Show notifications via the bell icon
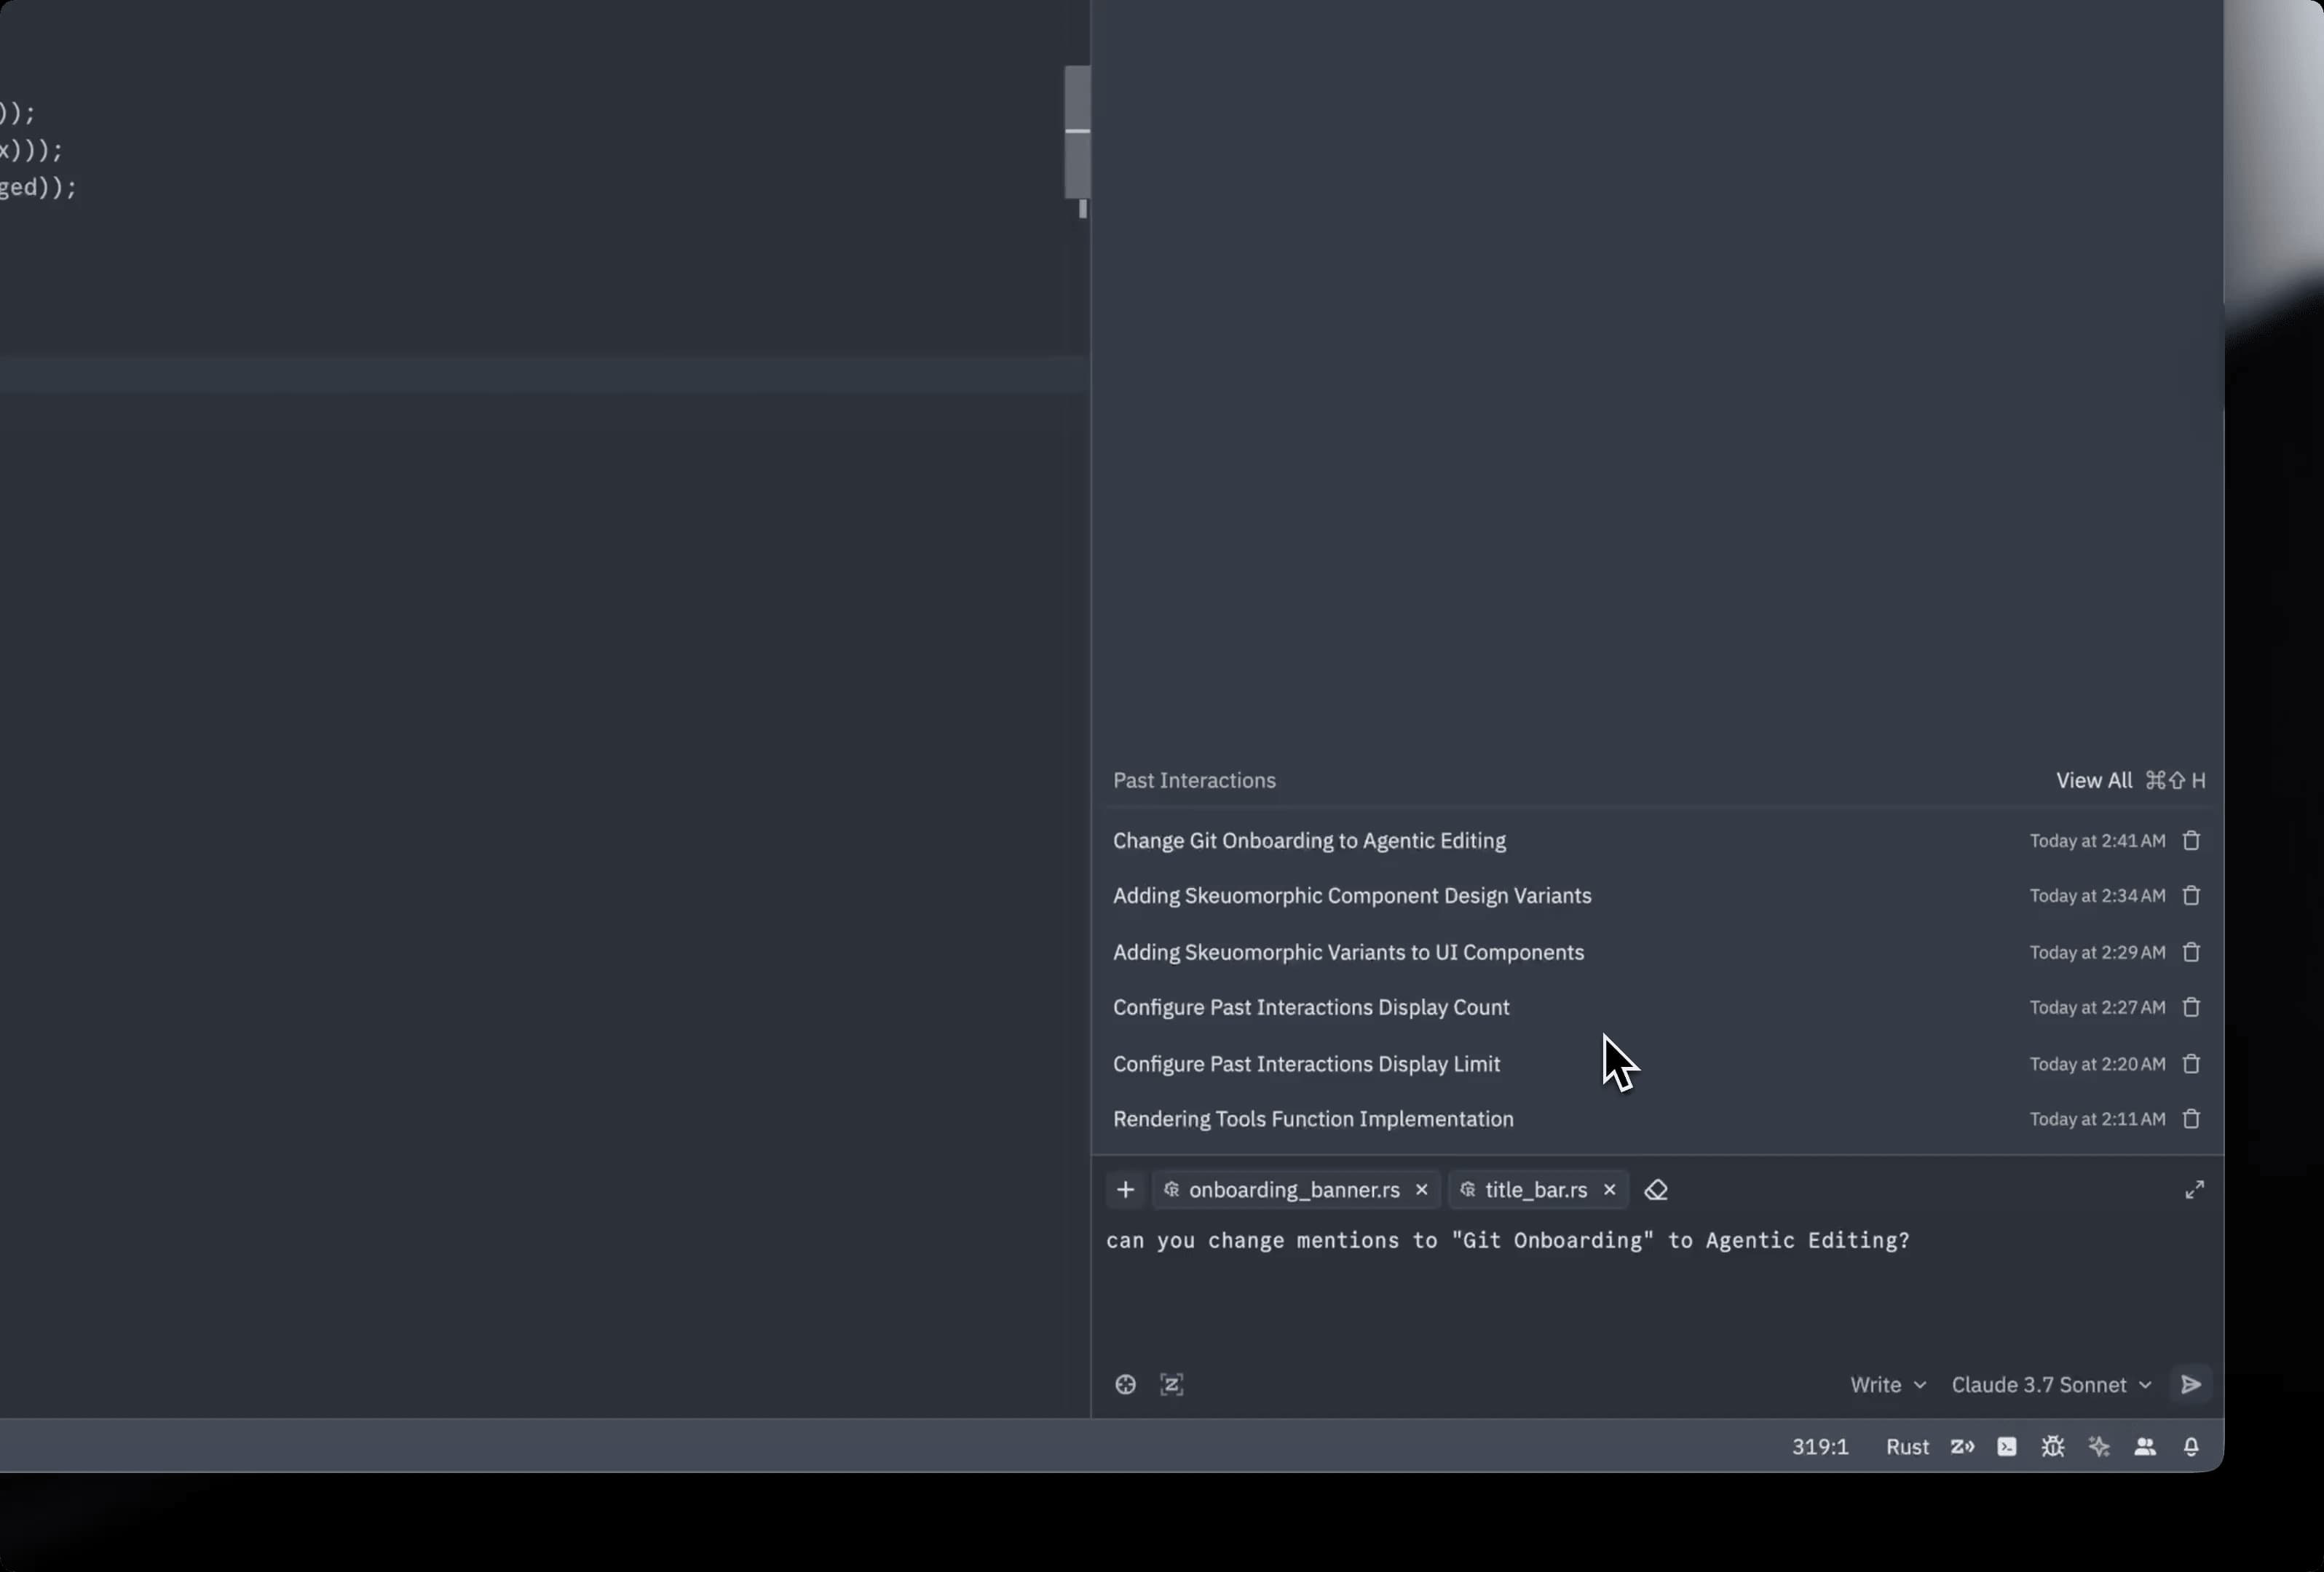 point(2190,1446)
